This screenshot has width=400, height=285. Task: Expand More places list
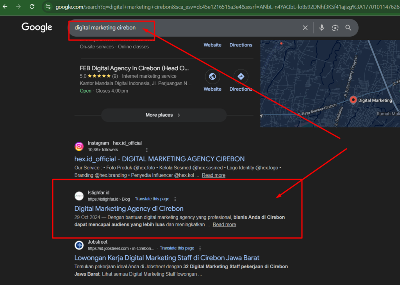coord(164,115)
